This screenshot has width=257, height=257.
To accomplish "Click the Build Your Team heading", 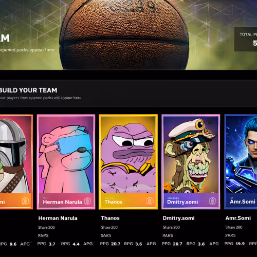I will pos(28,90).
